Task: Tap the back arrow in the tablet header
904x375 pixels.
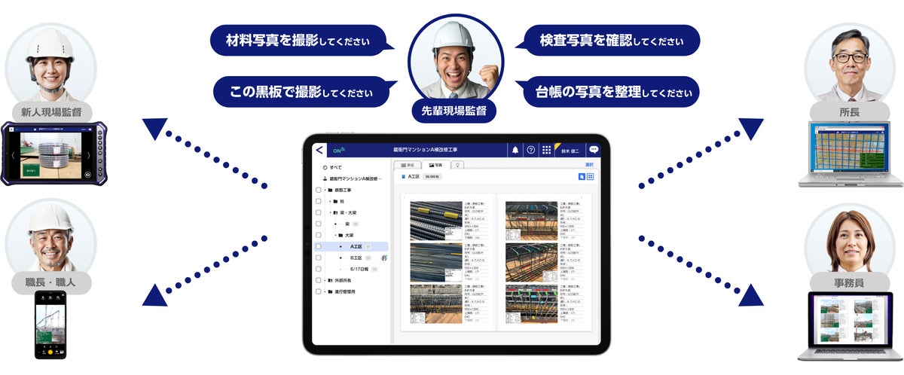Action: click(x=319, y=150)
